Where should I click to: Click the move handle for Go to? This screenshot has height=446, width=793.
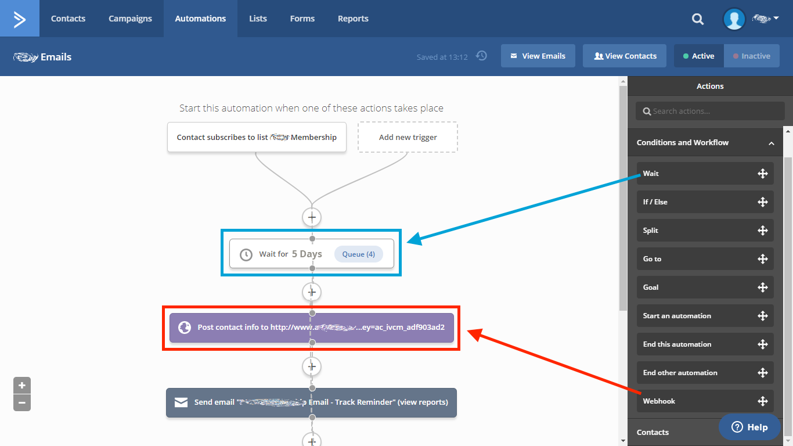(763, 259)
